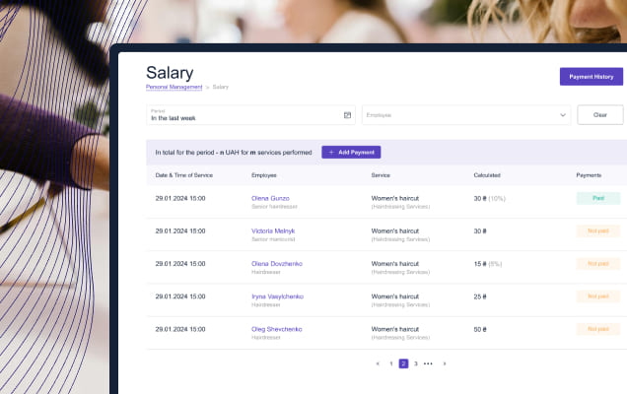Click the Add Payment button

[x=351, y=153]
